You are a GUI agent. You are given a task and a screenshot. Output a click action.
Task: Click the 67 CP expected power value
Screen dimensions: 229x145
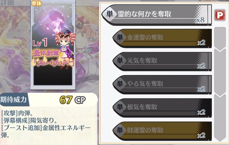click(72, 100)
